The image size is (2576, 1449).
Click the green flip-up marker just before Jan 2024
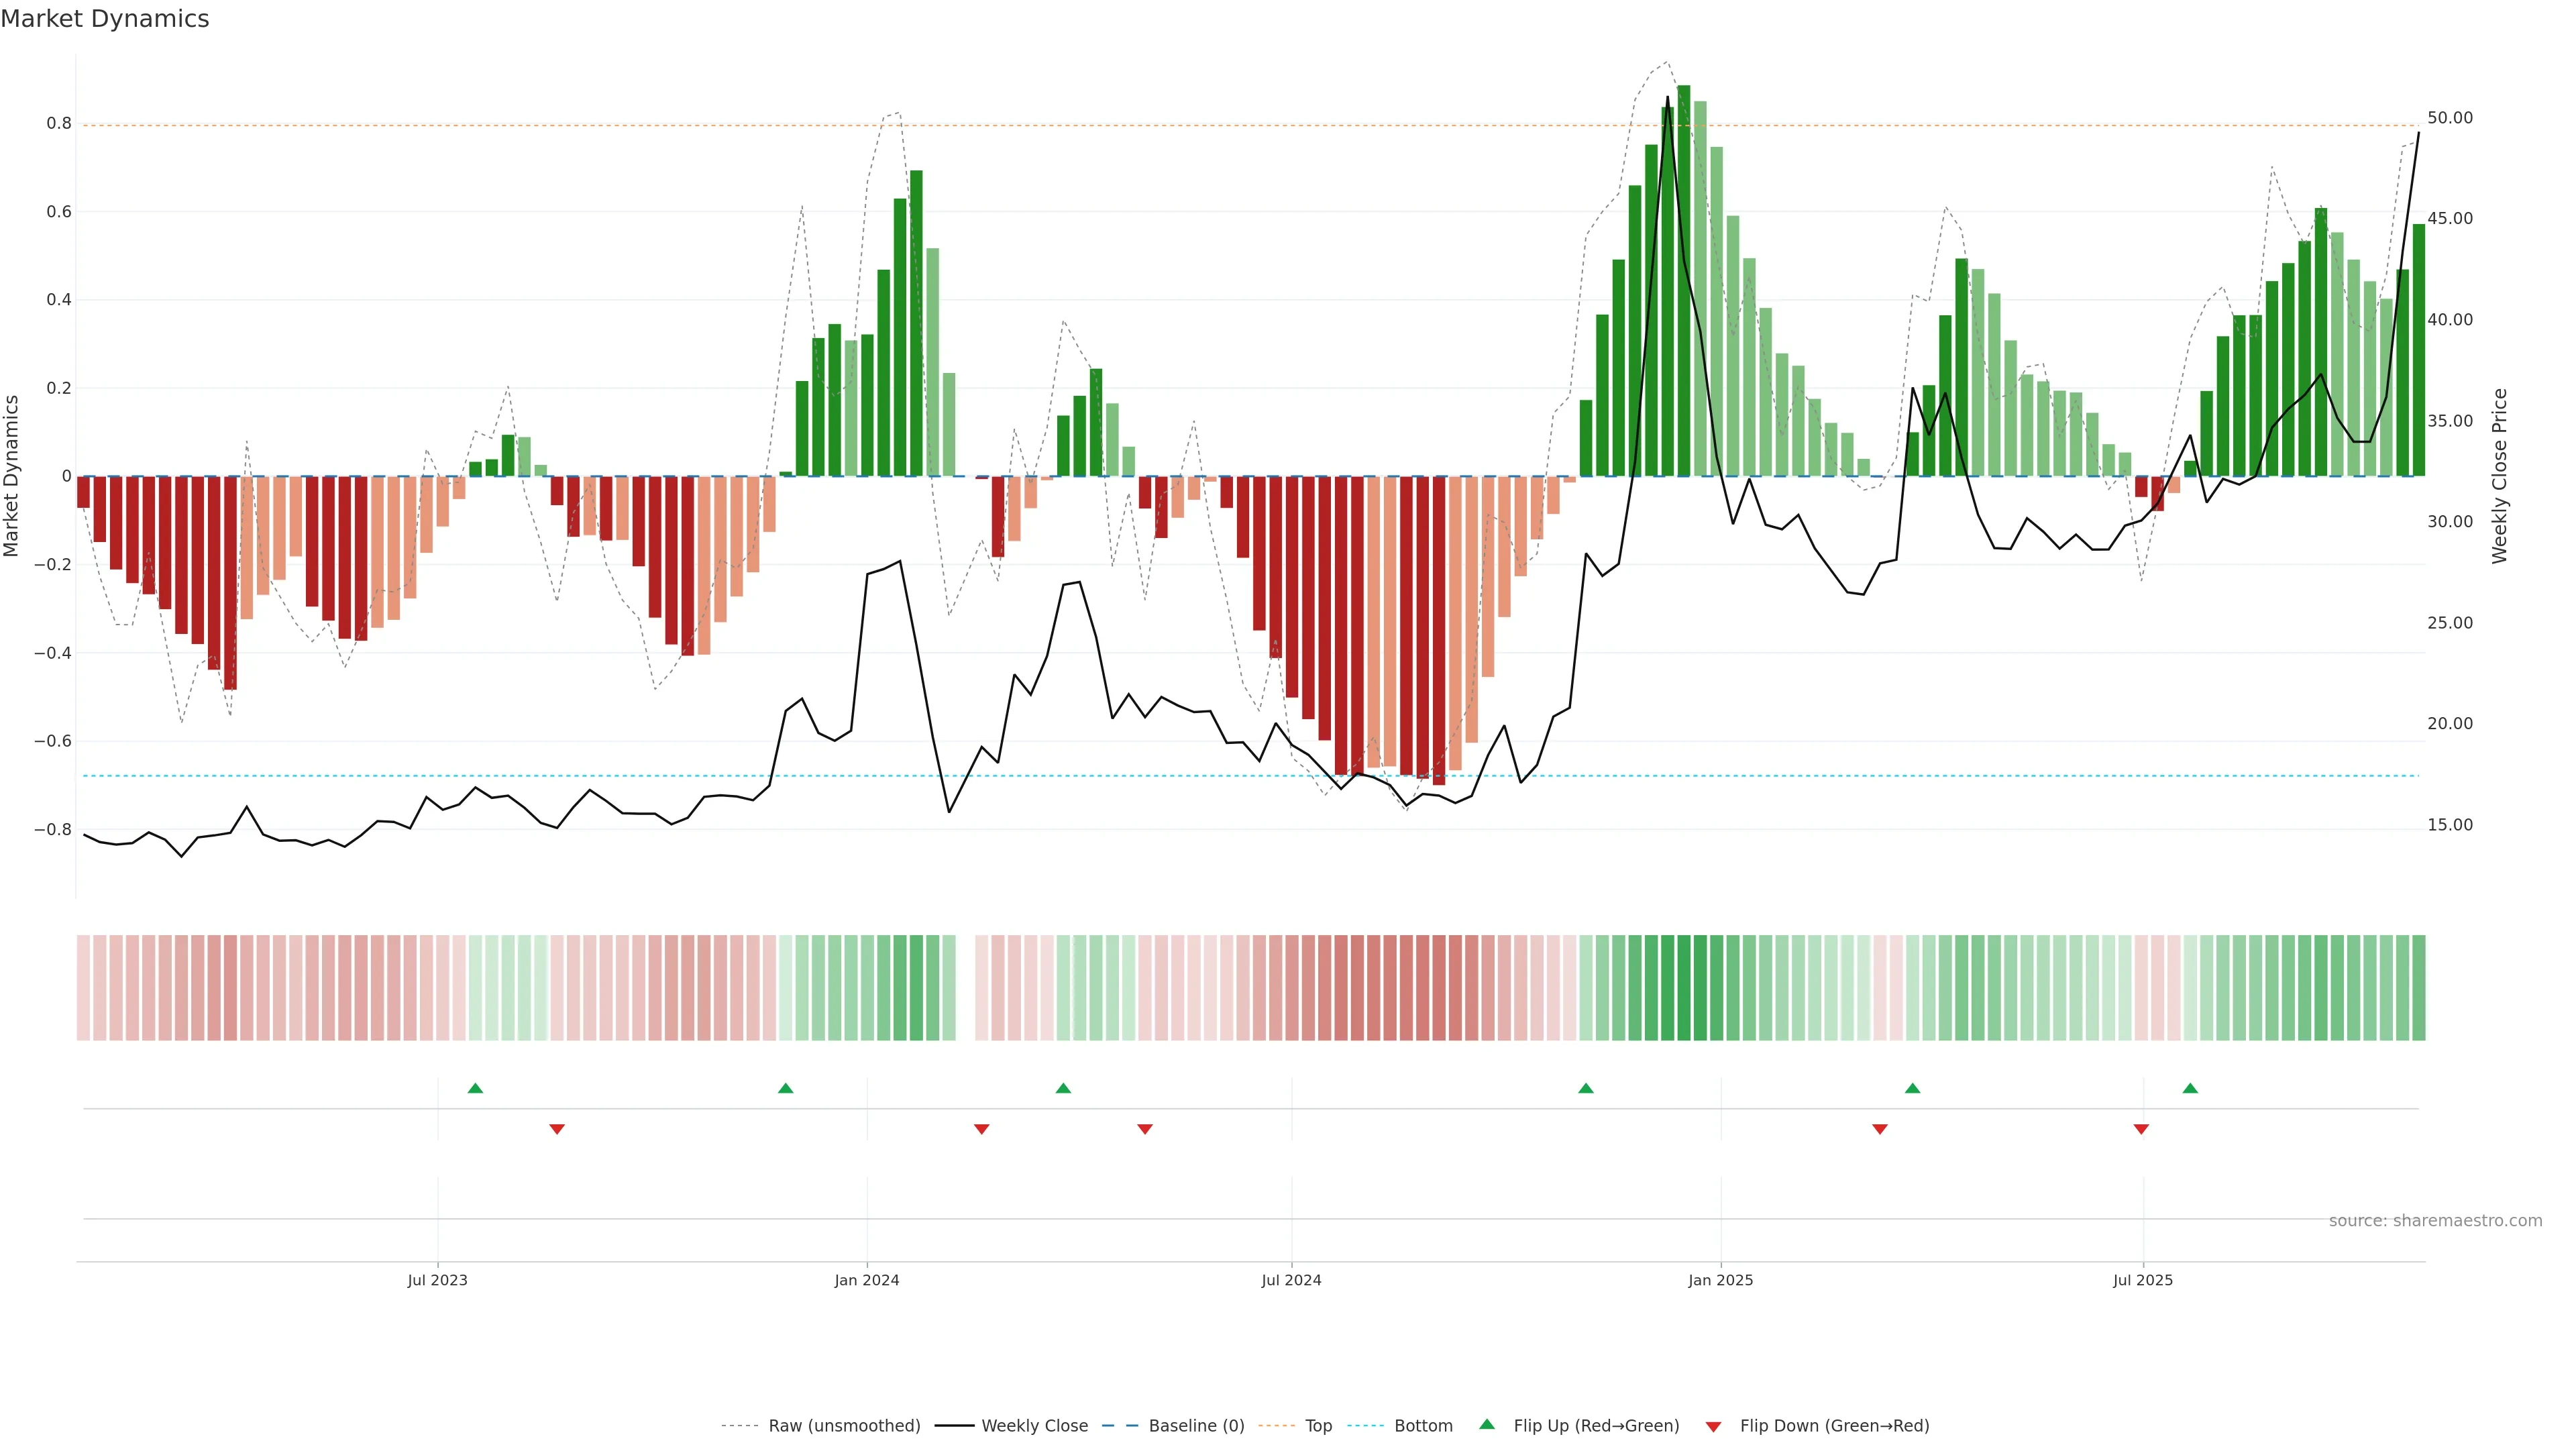[785, 1088]
